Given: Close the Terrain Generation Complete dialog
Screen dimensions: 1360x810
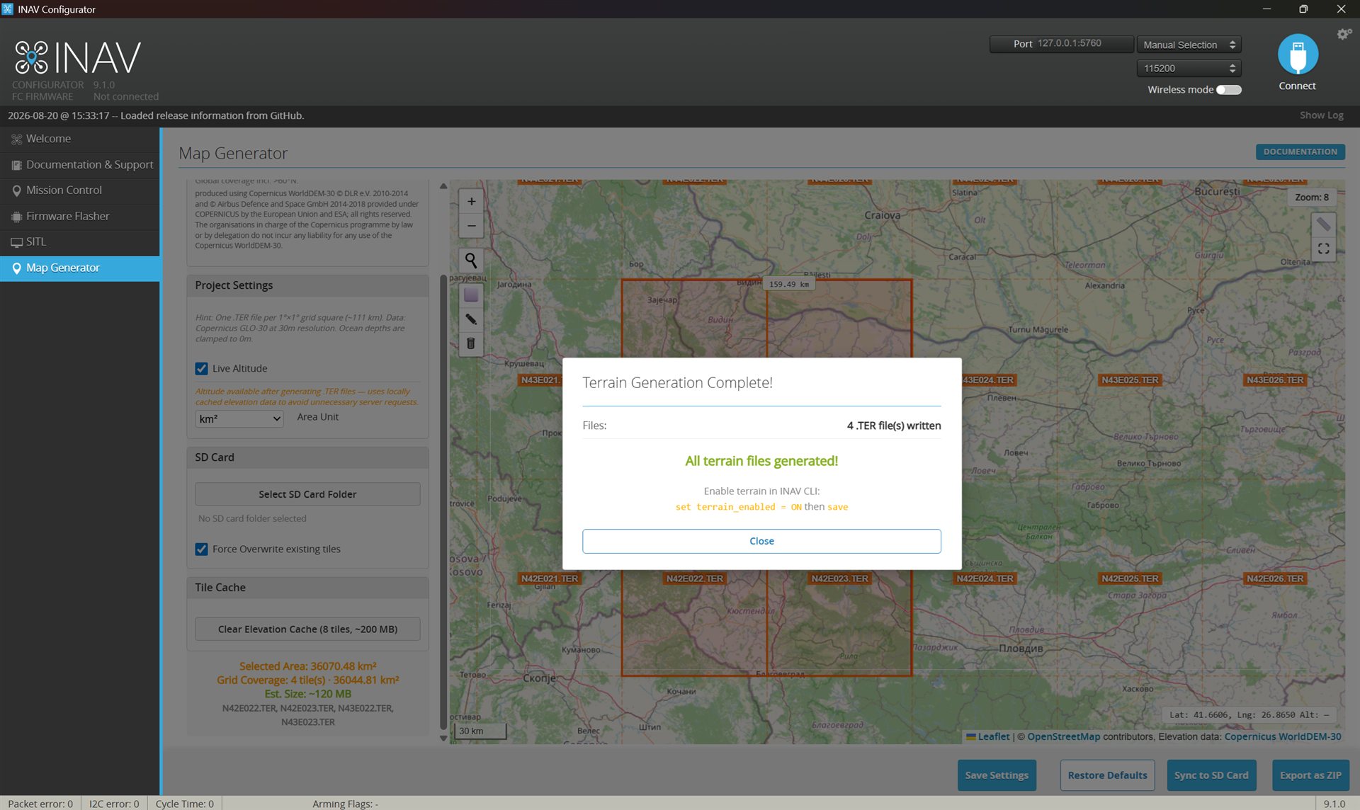Looking at the screenshot, I should tap(761, 541).
